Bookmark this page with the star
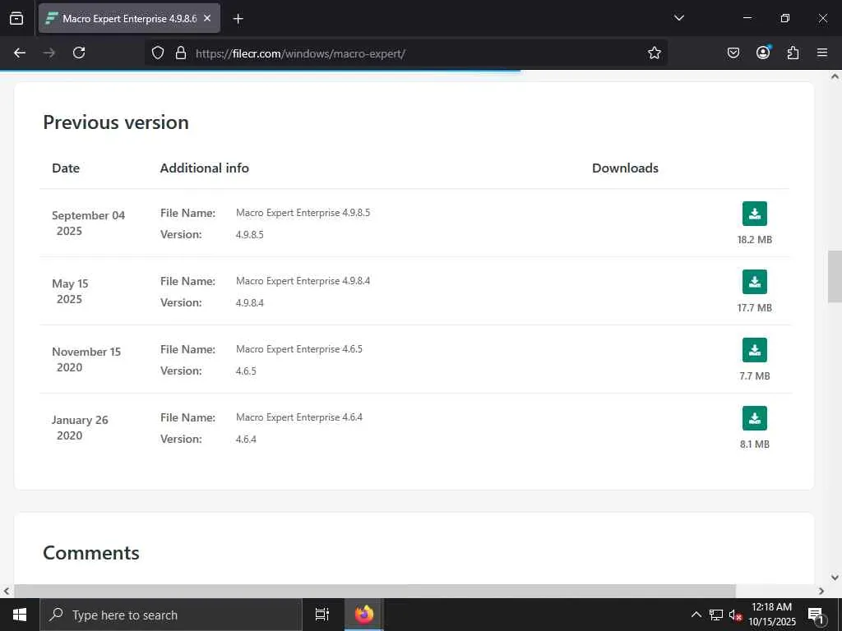Image resolution: width=842 pixels, height=631 pixels. (x=654, y=53)
